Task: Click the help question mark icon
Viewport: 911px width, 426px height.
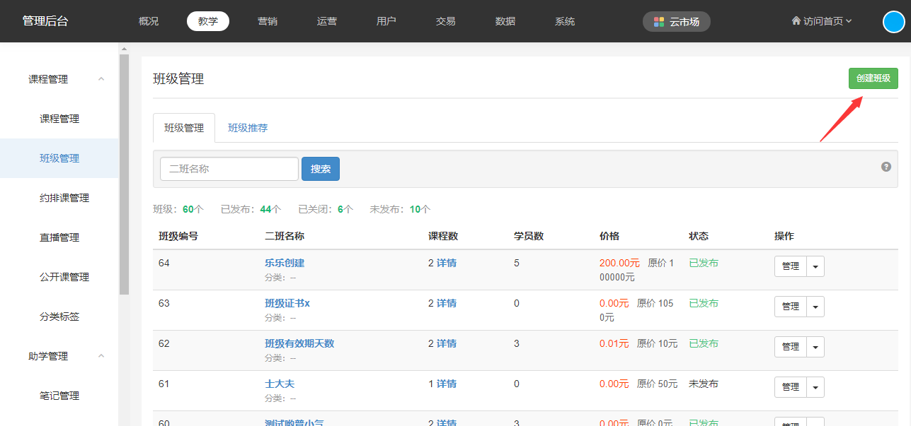Action: 886,167
